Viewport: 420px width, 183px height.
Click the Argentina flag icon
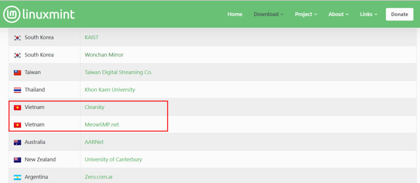[x=17, y=177]
